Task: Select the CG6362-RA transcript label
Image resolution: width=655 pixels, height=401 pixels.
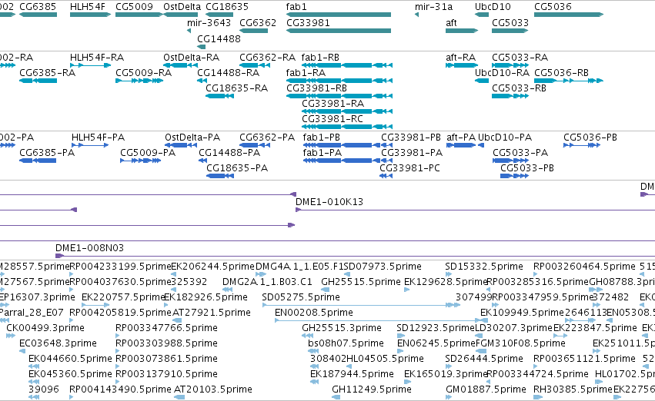Action: (267, 57)
